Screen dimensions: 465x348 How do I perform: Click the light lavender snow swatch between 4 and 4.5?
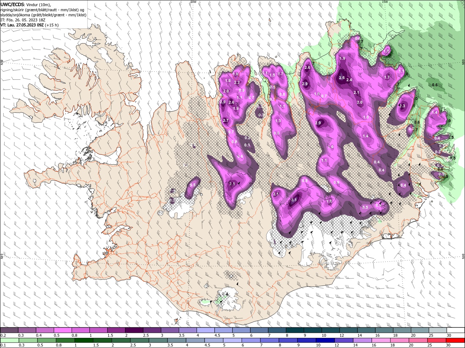point(205,330)
